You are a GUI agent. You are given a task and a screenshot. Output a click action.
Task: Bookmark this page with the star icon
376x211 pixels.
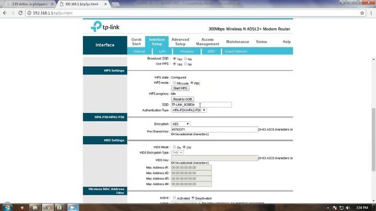pyautogui.click(x=362, y=13)
